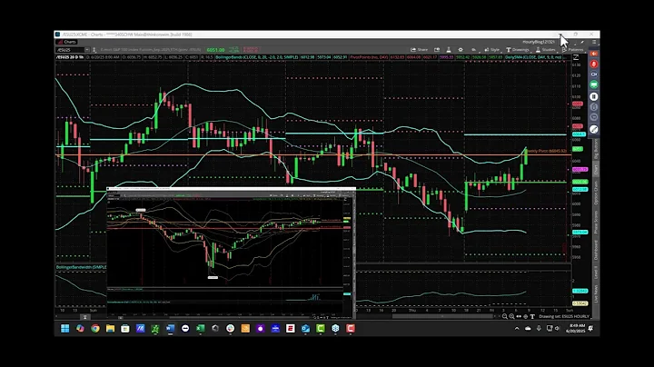Open Google Chrome from taskbar

point(95,329)
